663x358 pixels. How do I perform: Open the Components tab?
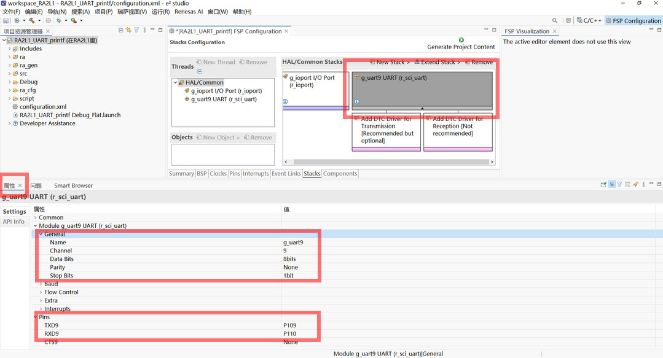pyautogui.click(x=340, y=174)
